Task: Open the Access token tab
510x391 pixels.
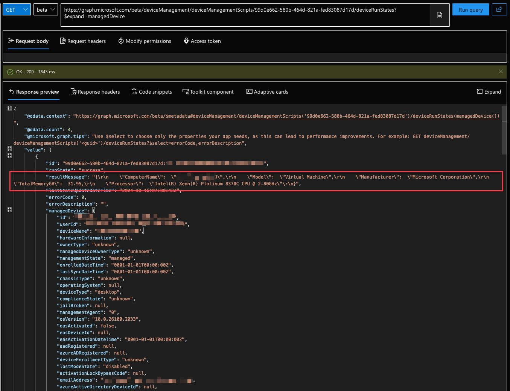Action: coord(202,41)
